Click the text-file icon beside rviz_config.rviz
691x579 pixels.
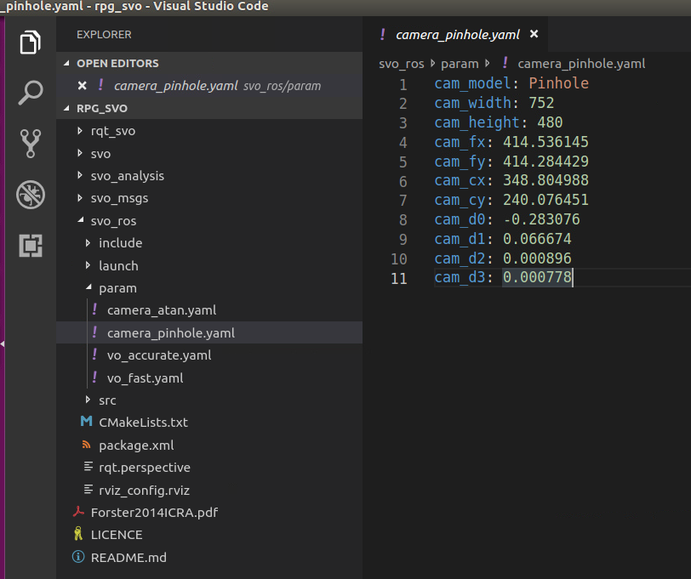click(x=89, y=489)
